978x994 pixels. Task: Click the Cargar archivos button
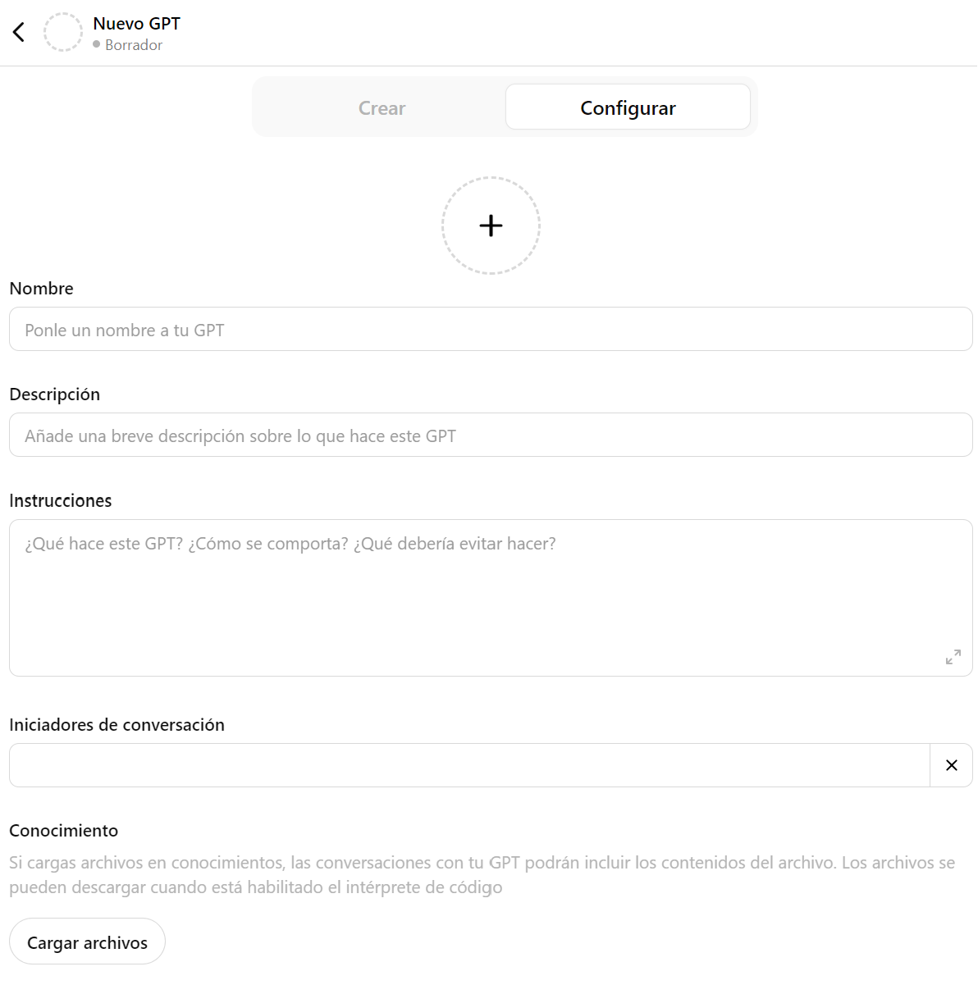pyautogui.click(x=86, y=941)
